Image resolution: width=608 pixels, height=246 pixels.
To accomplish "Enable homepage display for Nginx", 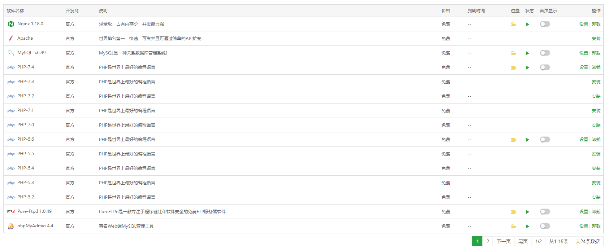I will coord(545,24).
